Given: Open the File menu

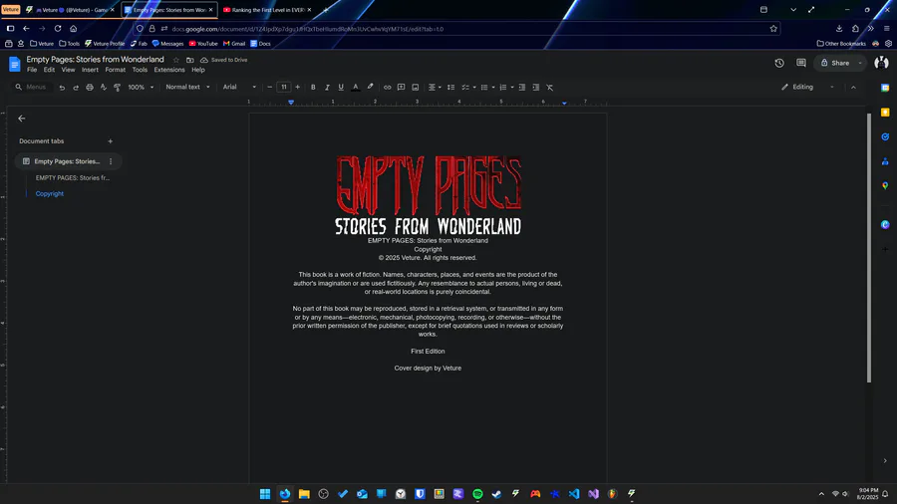Looking at the screenshot, I should coord(32,70).
